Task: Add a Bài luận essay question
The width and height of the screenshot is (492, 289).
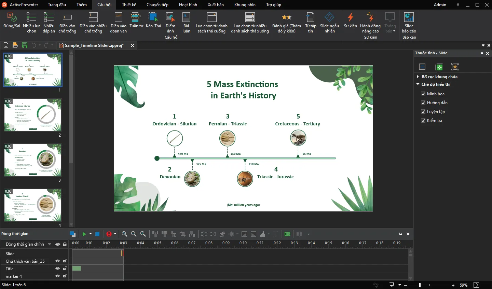Action: [x=186, y=23]
